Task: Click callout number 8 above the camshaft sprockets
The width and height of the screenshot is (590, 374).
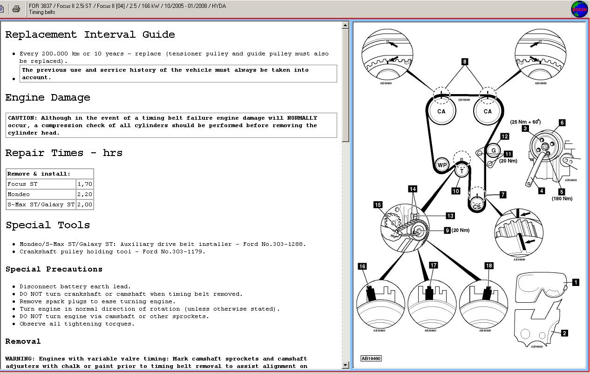Action: point(464,61)
